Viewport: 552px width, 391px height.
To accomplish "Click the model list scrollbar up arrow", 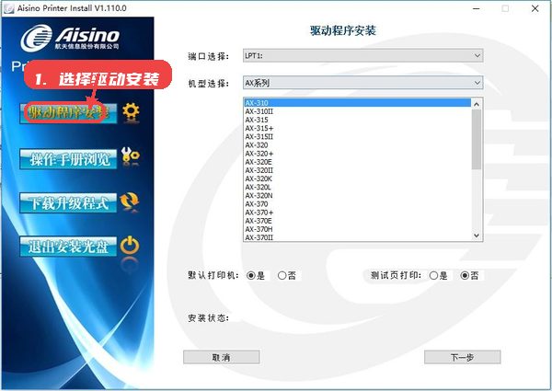I will [x=477, y=104].
